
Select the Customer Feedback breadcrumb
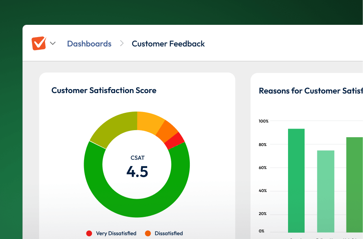point(168,44)
